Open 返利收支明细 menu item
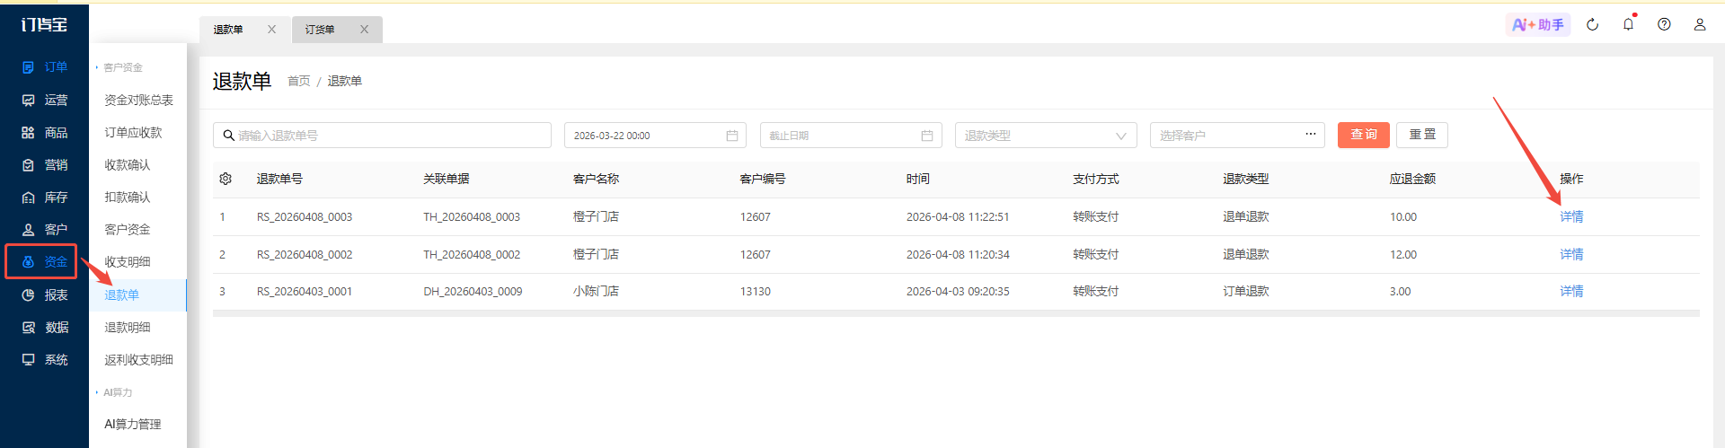The height and width of the screenshot is (448, 1725). 138,359
